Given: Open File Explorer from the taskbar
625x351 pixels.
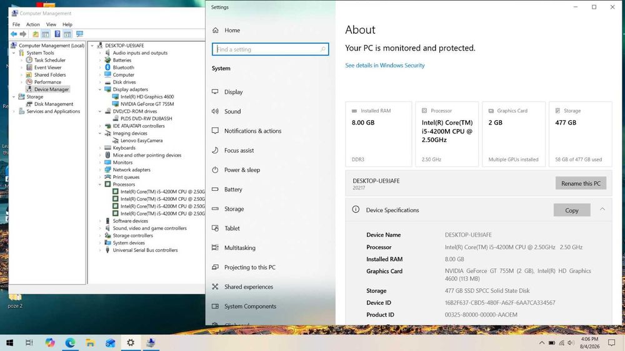Looking at the screenshot, I should point(91,343).
